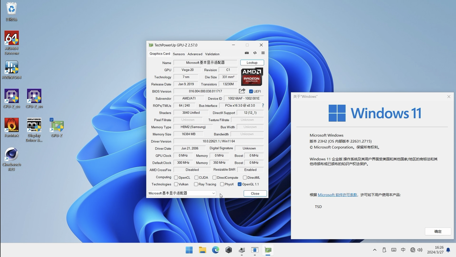Open the graphics adapter selection dropdown
Screen dimensions: 456x257
[x=182, y=193]
